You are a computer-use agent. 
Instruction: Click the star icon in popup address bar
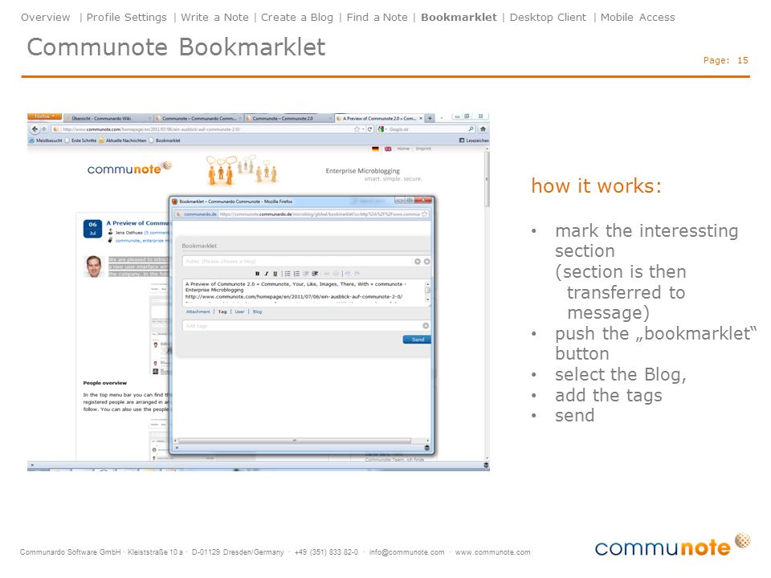pyautogui.click(x=424, y=214)
